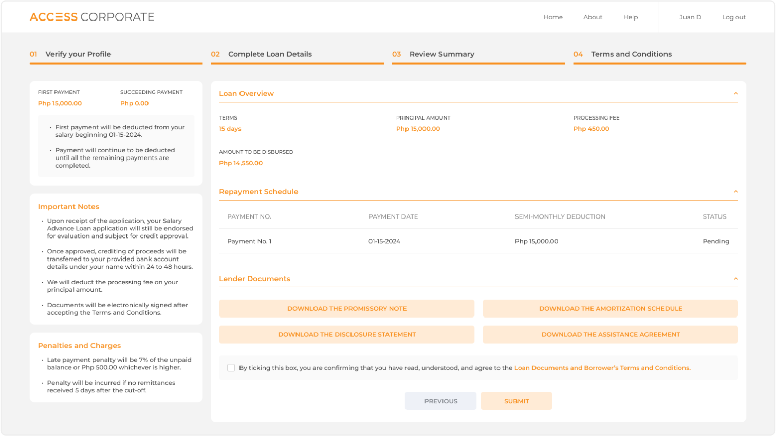This screenshot has height=436, width=776.
Task: Download the Promissory Note
Action: (x=347, y=309)
